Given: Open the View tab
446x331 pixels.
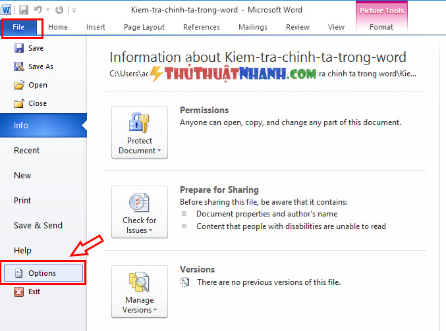Looking at the screenshot, I should 336,27.
